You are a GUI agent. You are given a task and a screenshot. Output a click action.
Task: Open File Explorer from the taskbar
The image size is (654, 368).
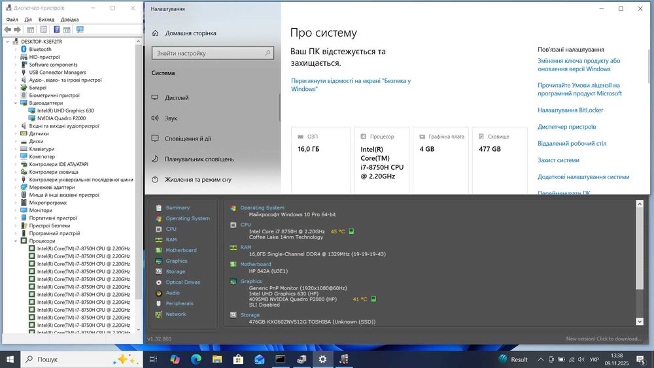(x=217, y=360)
